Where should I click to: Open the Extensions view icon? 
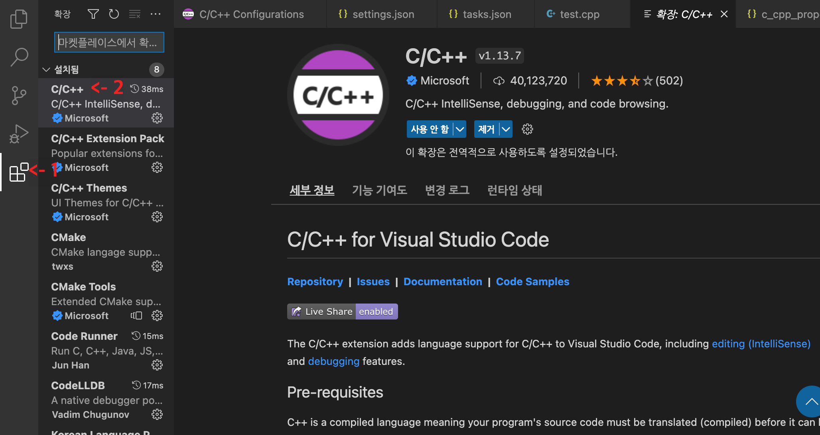pyautogui.click(x=19, y=172)
